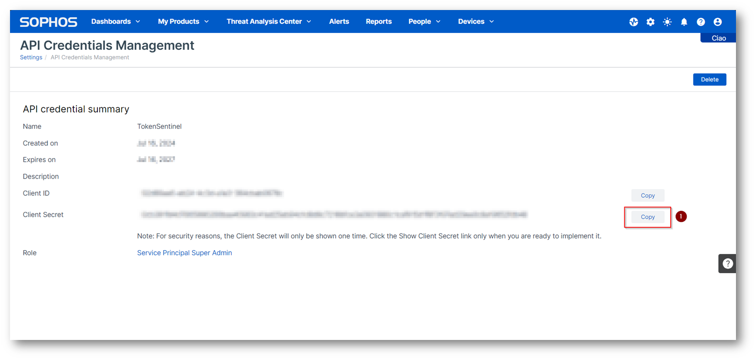756x360 pixels.
Task: Open the user account icon
Action: pyautogui.click(x=717, y=22)
